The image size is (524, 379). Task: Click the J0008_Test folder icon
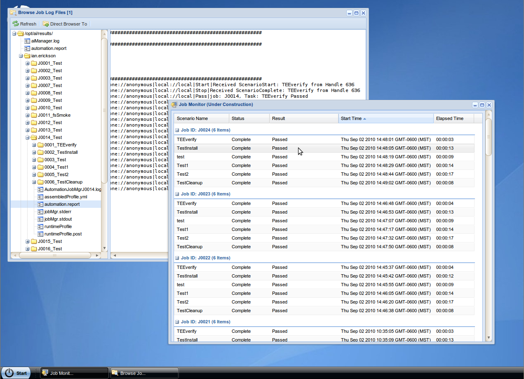pos(34,93)
